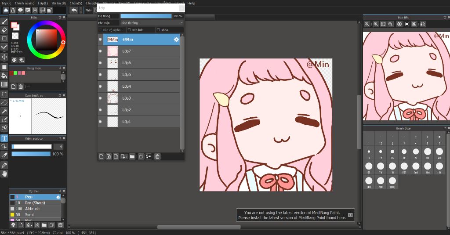Adjust the layer Độ trong opacity slider
The width and height of the screenshot is (450, 235).
pos(146,16)
